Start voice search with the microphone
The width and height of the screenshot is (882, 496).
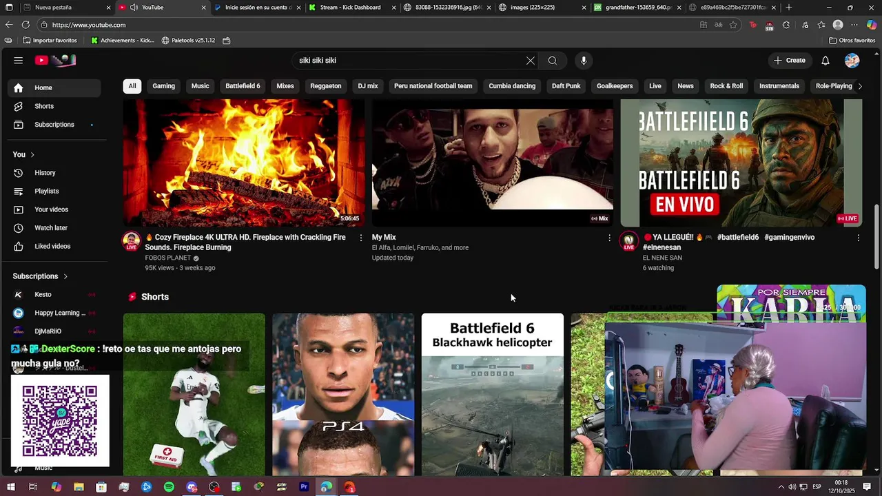tap(584, 61)
